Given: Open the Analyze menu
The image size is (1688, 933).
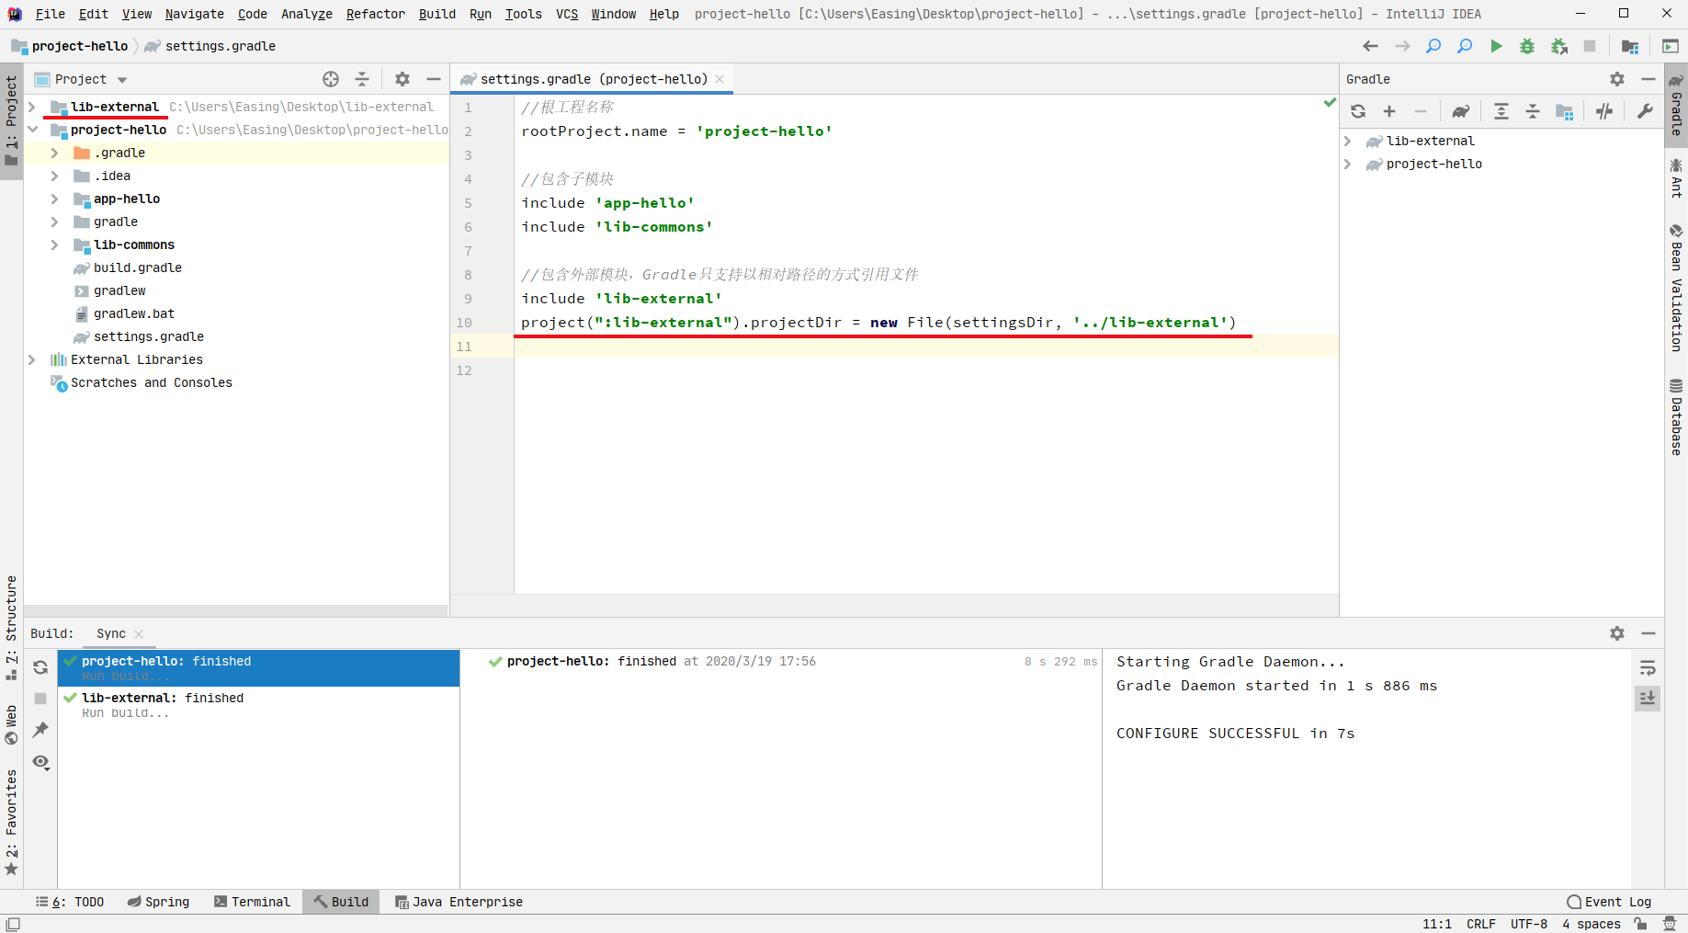Looking at the screenshot, I should [307, 14].
